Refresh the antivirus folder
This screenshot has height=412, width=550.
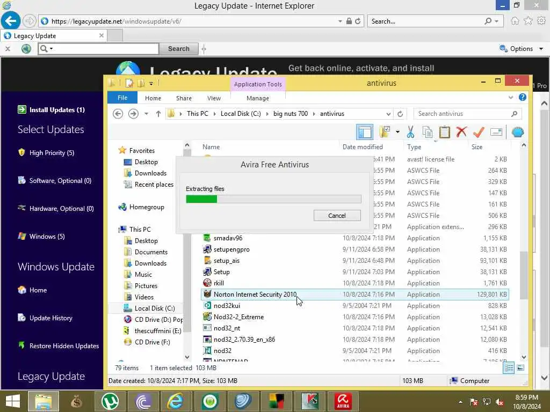click(400, 114)
